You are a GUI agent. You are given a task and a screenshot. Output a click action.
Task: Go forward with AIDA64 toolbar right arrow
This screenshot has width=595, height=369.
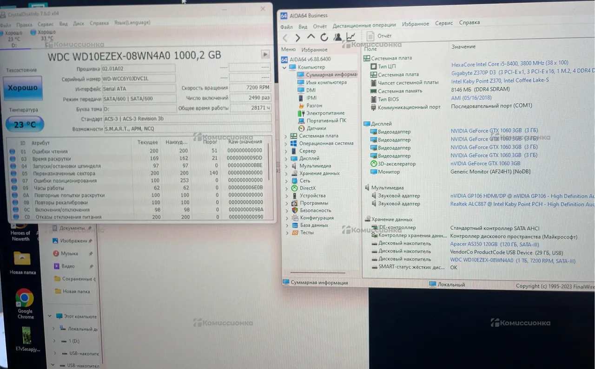298,38
